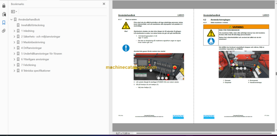The height and width of the screenshot is (136, 277).
Task: Expand the 7 Felsökning bookmark
Action: [14, 65]
